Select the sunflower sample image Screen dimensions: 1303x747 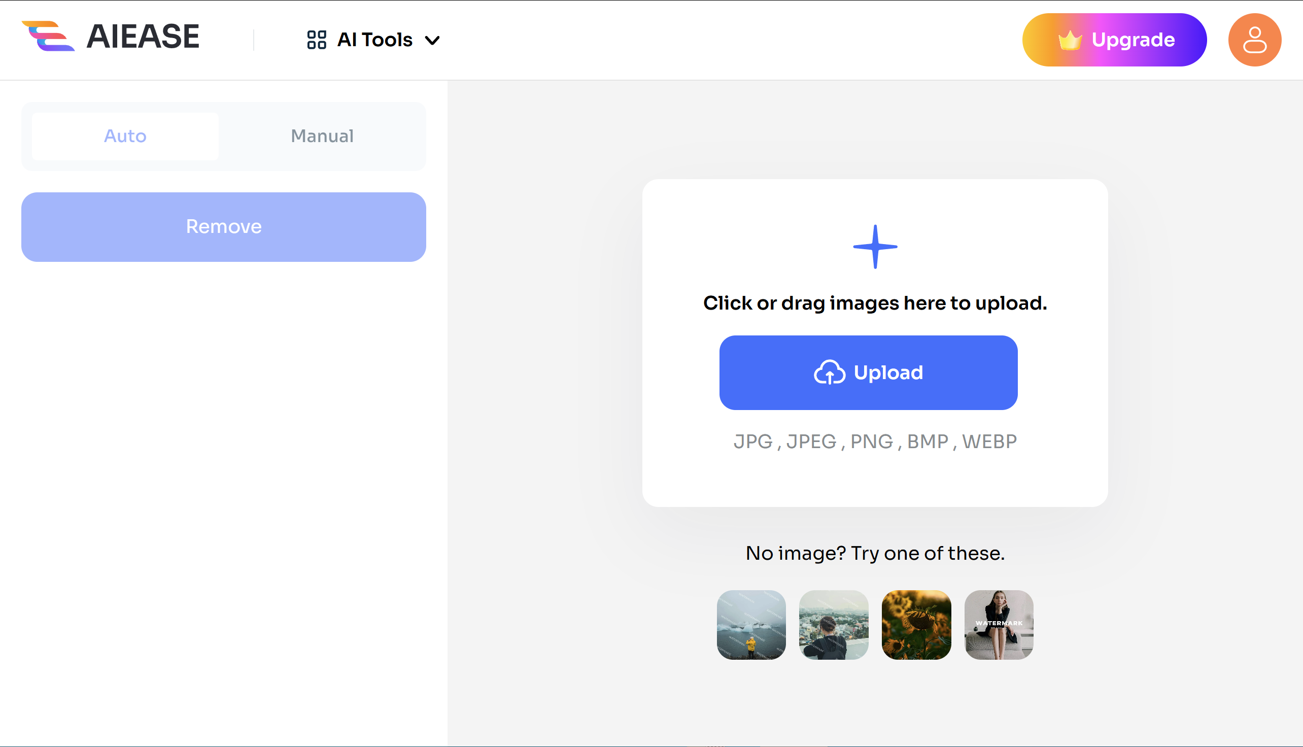(x=916, y=625)
